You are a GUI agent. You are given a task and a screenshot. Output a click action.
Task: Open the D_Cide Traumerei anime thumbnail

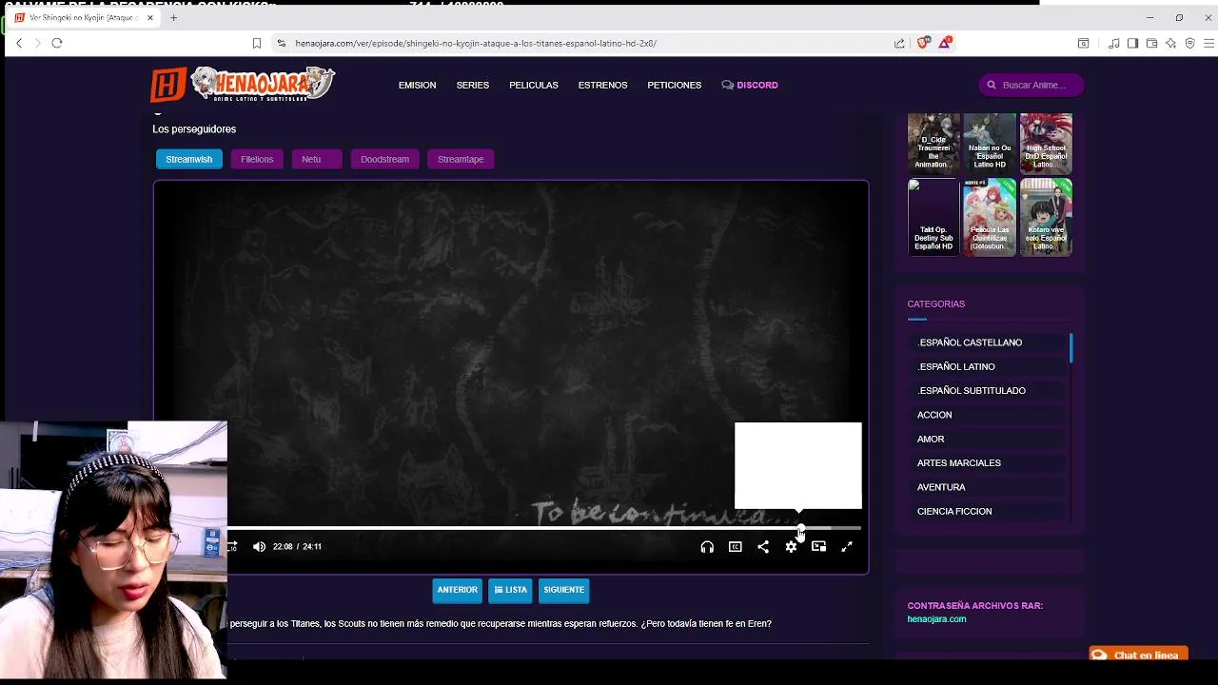tap(933, 143)
